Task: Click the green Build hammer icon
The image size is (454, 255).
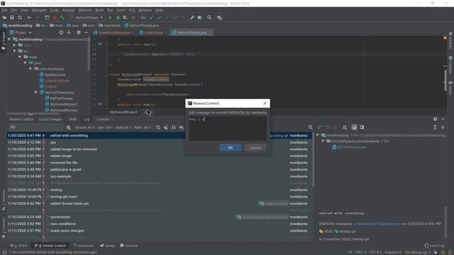Action: point(62,18)
